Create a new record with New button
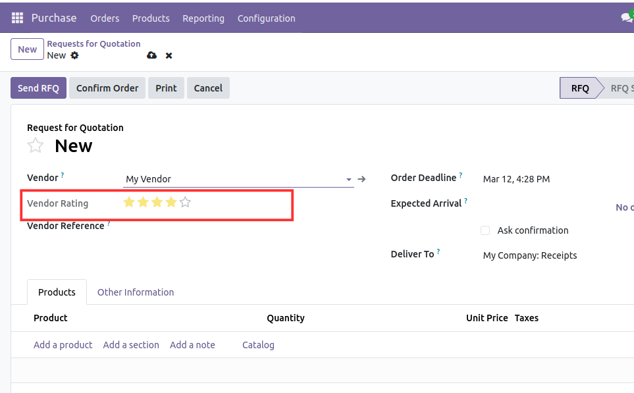634x393 pixels. click(27, 49)
